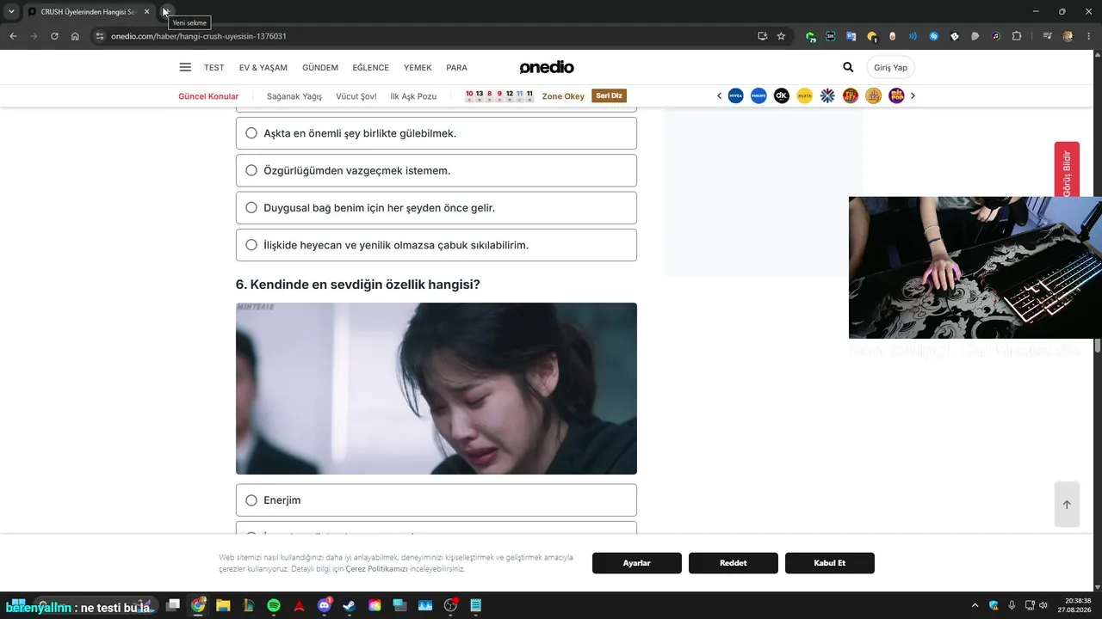Reload the page in Chrome
The image size is (1102, 619).
click(54, 36)
